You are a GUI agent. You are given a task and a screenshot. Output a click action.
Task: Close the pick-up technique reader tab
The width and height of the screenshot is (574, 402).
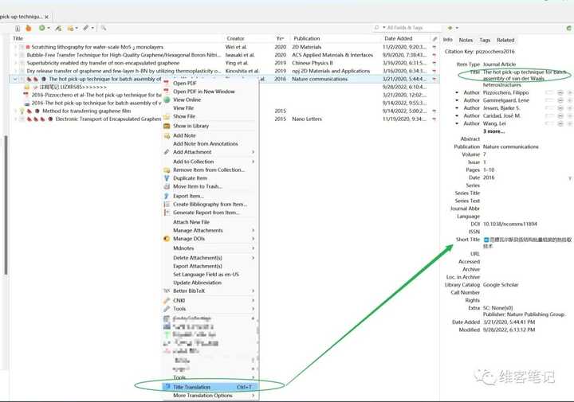(x=46, y=17)
